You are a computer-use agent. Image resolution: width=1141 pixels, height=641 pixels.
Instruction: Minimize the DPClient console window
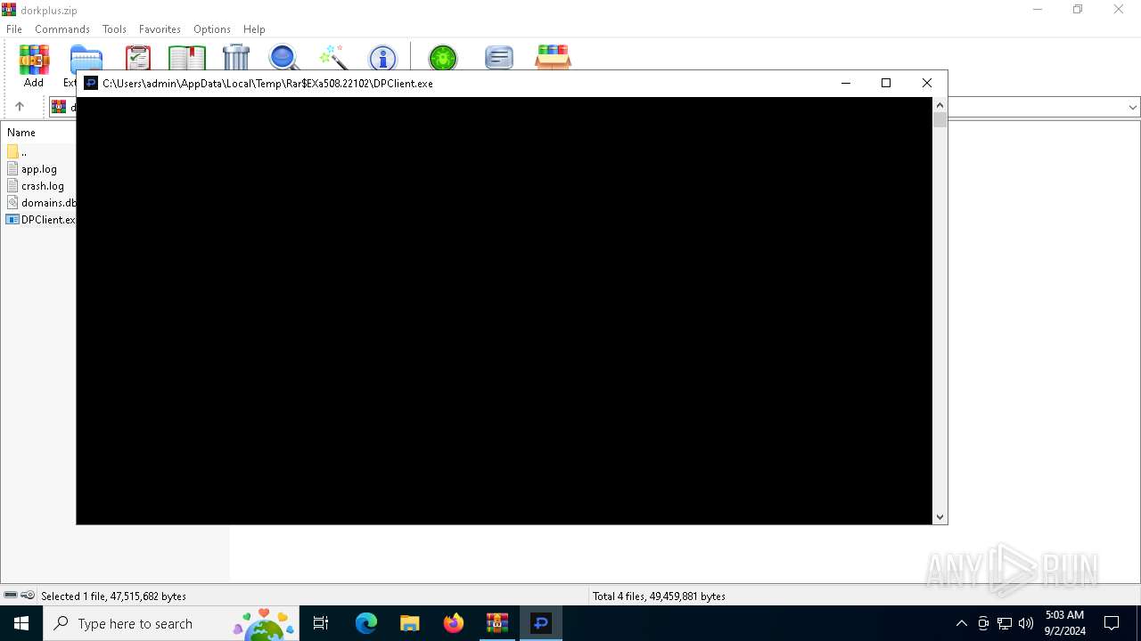[846, 83]
